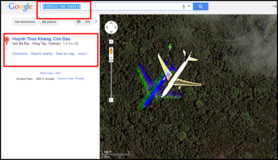Pan the map up with top arrow
Screen dimensions: 278x160
(x=111, y=23)
